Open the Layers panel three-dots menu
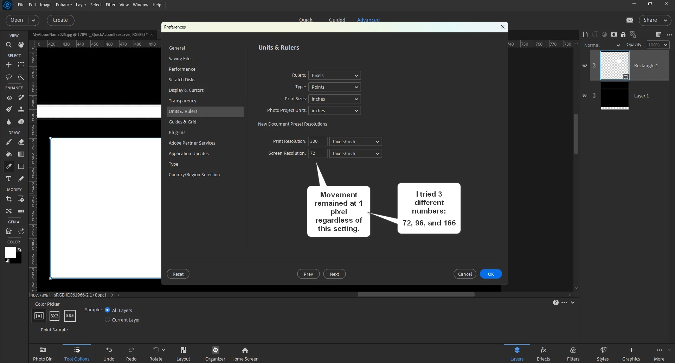 click(669, 35)
